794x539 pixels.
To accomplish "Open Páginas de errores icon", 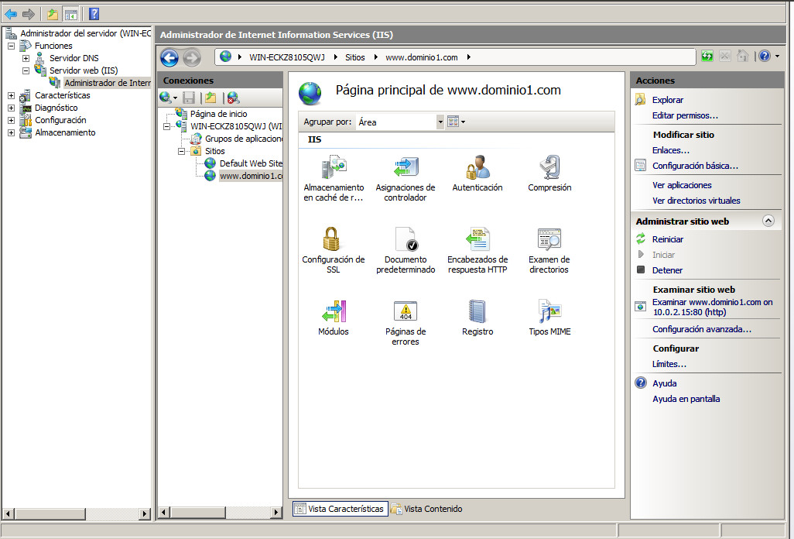I will pyautogui.click(x=406, y=313).
